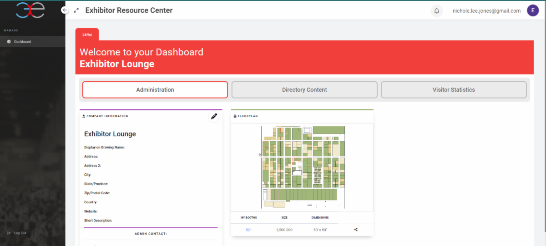
Task: Share booth 521 using share icon
Action: [x=356, y=230]
